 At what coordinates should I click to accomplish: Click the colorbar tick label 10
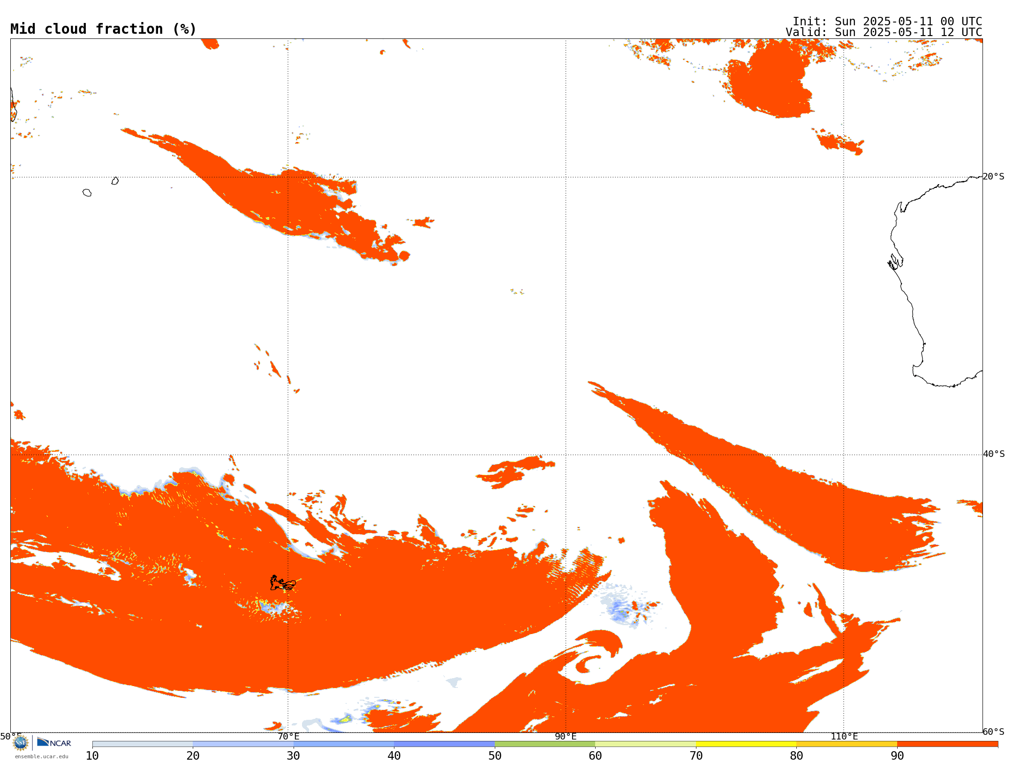[x=92, y=755]
